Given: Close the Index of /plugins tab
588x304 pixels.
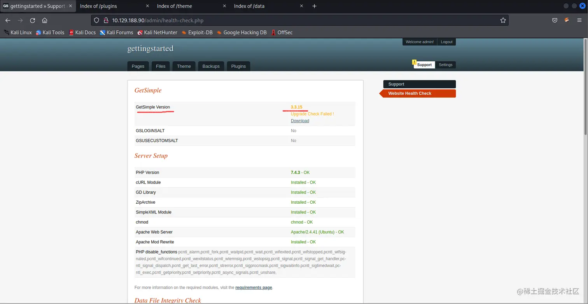Looking at the screenshot, I should 147,6.
